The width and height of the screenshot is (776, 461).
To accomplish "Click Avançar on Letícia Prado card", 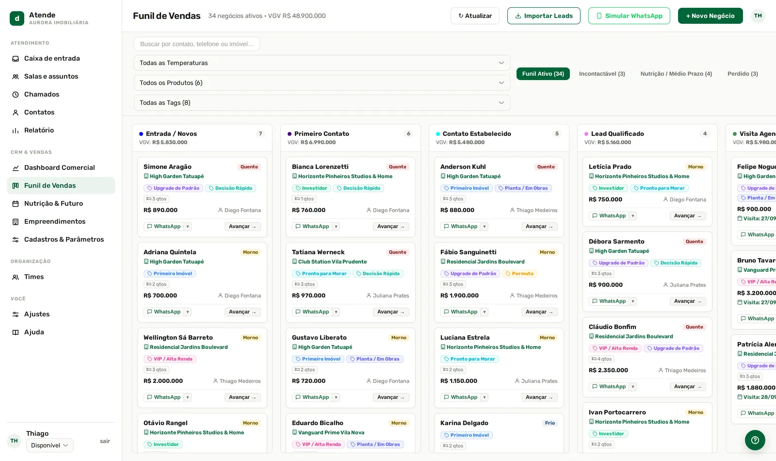I will 688,216.
